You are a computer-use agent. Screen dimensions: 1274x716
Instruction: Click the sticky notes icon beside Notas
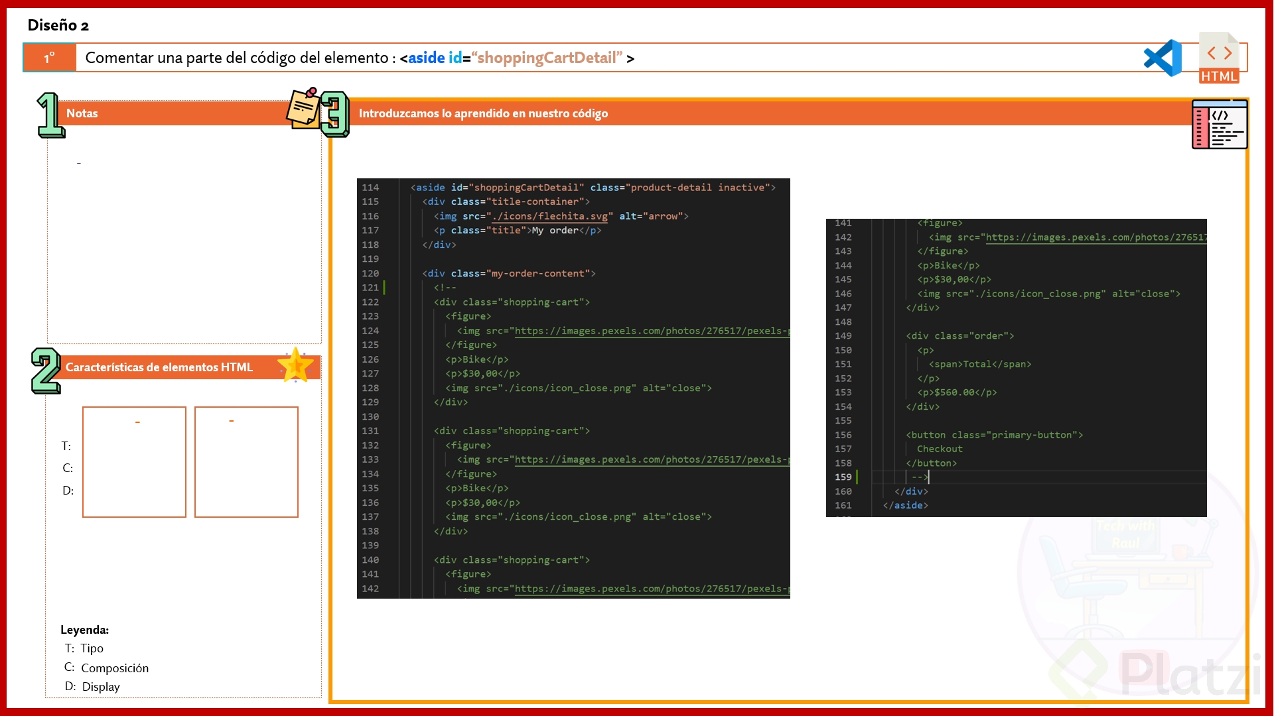[304, 107]
